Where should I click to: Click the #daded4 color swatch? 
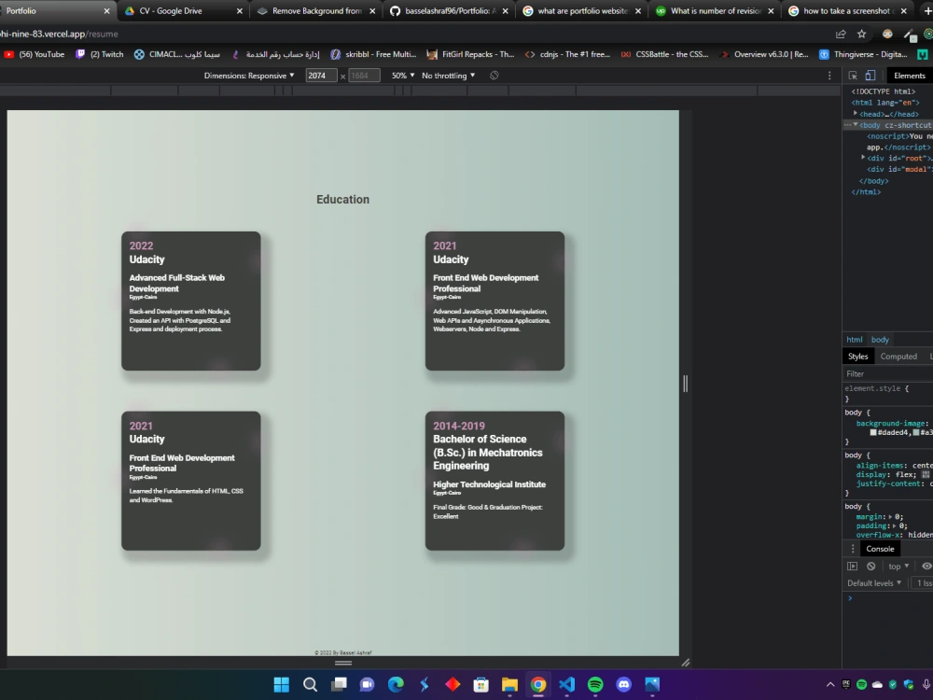pos(873,433)
